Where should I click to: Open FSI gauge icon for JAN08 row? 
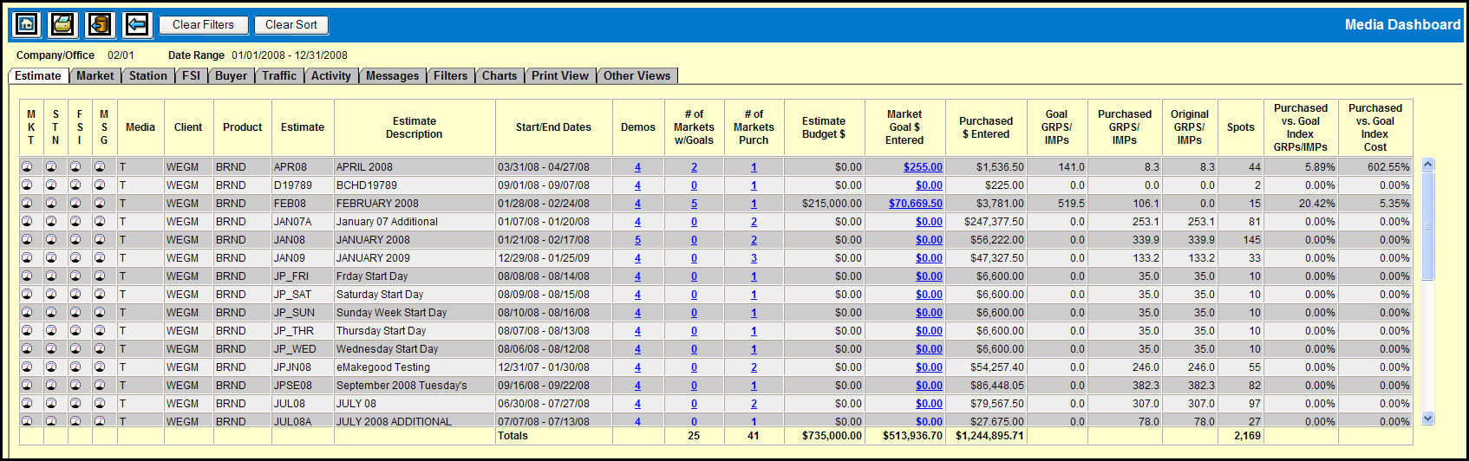tap(75, 239)
